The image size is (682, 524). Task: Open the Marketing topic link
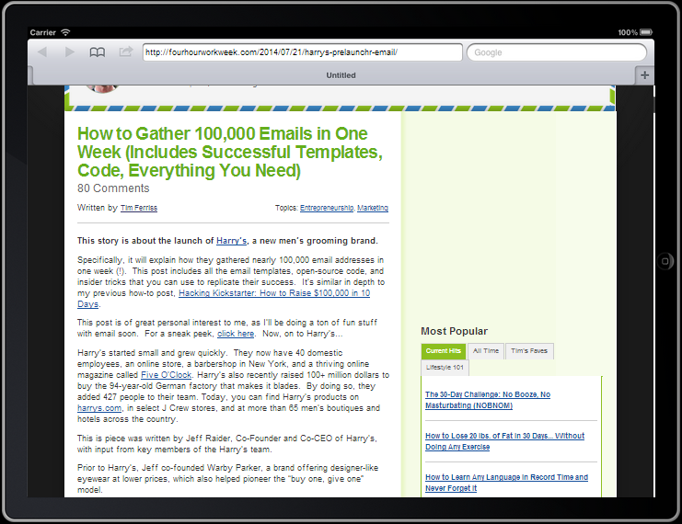pos(373,208)
